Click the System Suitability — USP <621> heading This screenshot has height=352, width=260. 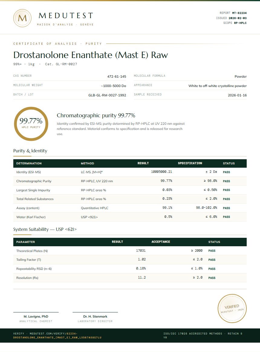coord(45,229)
